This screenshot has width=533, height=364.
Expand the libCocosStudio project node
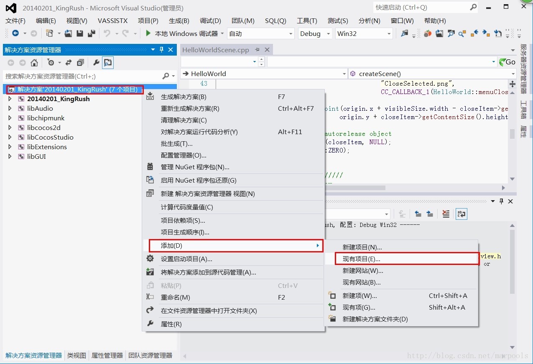tap(10, 137)
